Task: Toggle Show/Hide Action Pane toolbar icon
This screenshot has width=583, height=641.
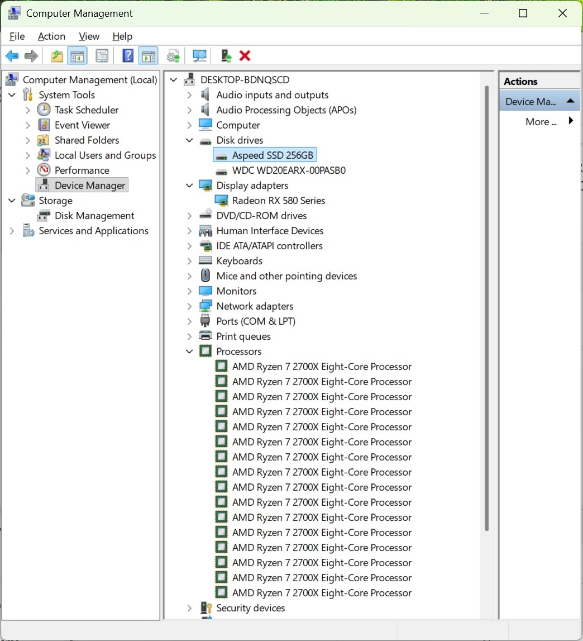Action: (x=149, y=56)
